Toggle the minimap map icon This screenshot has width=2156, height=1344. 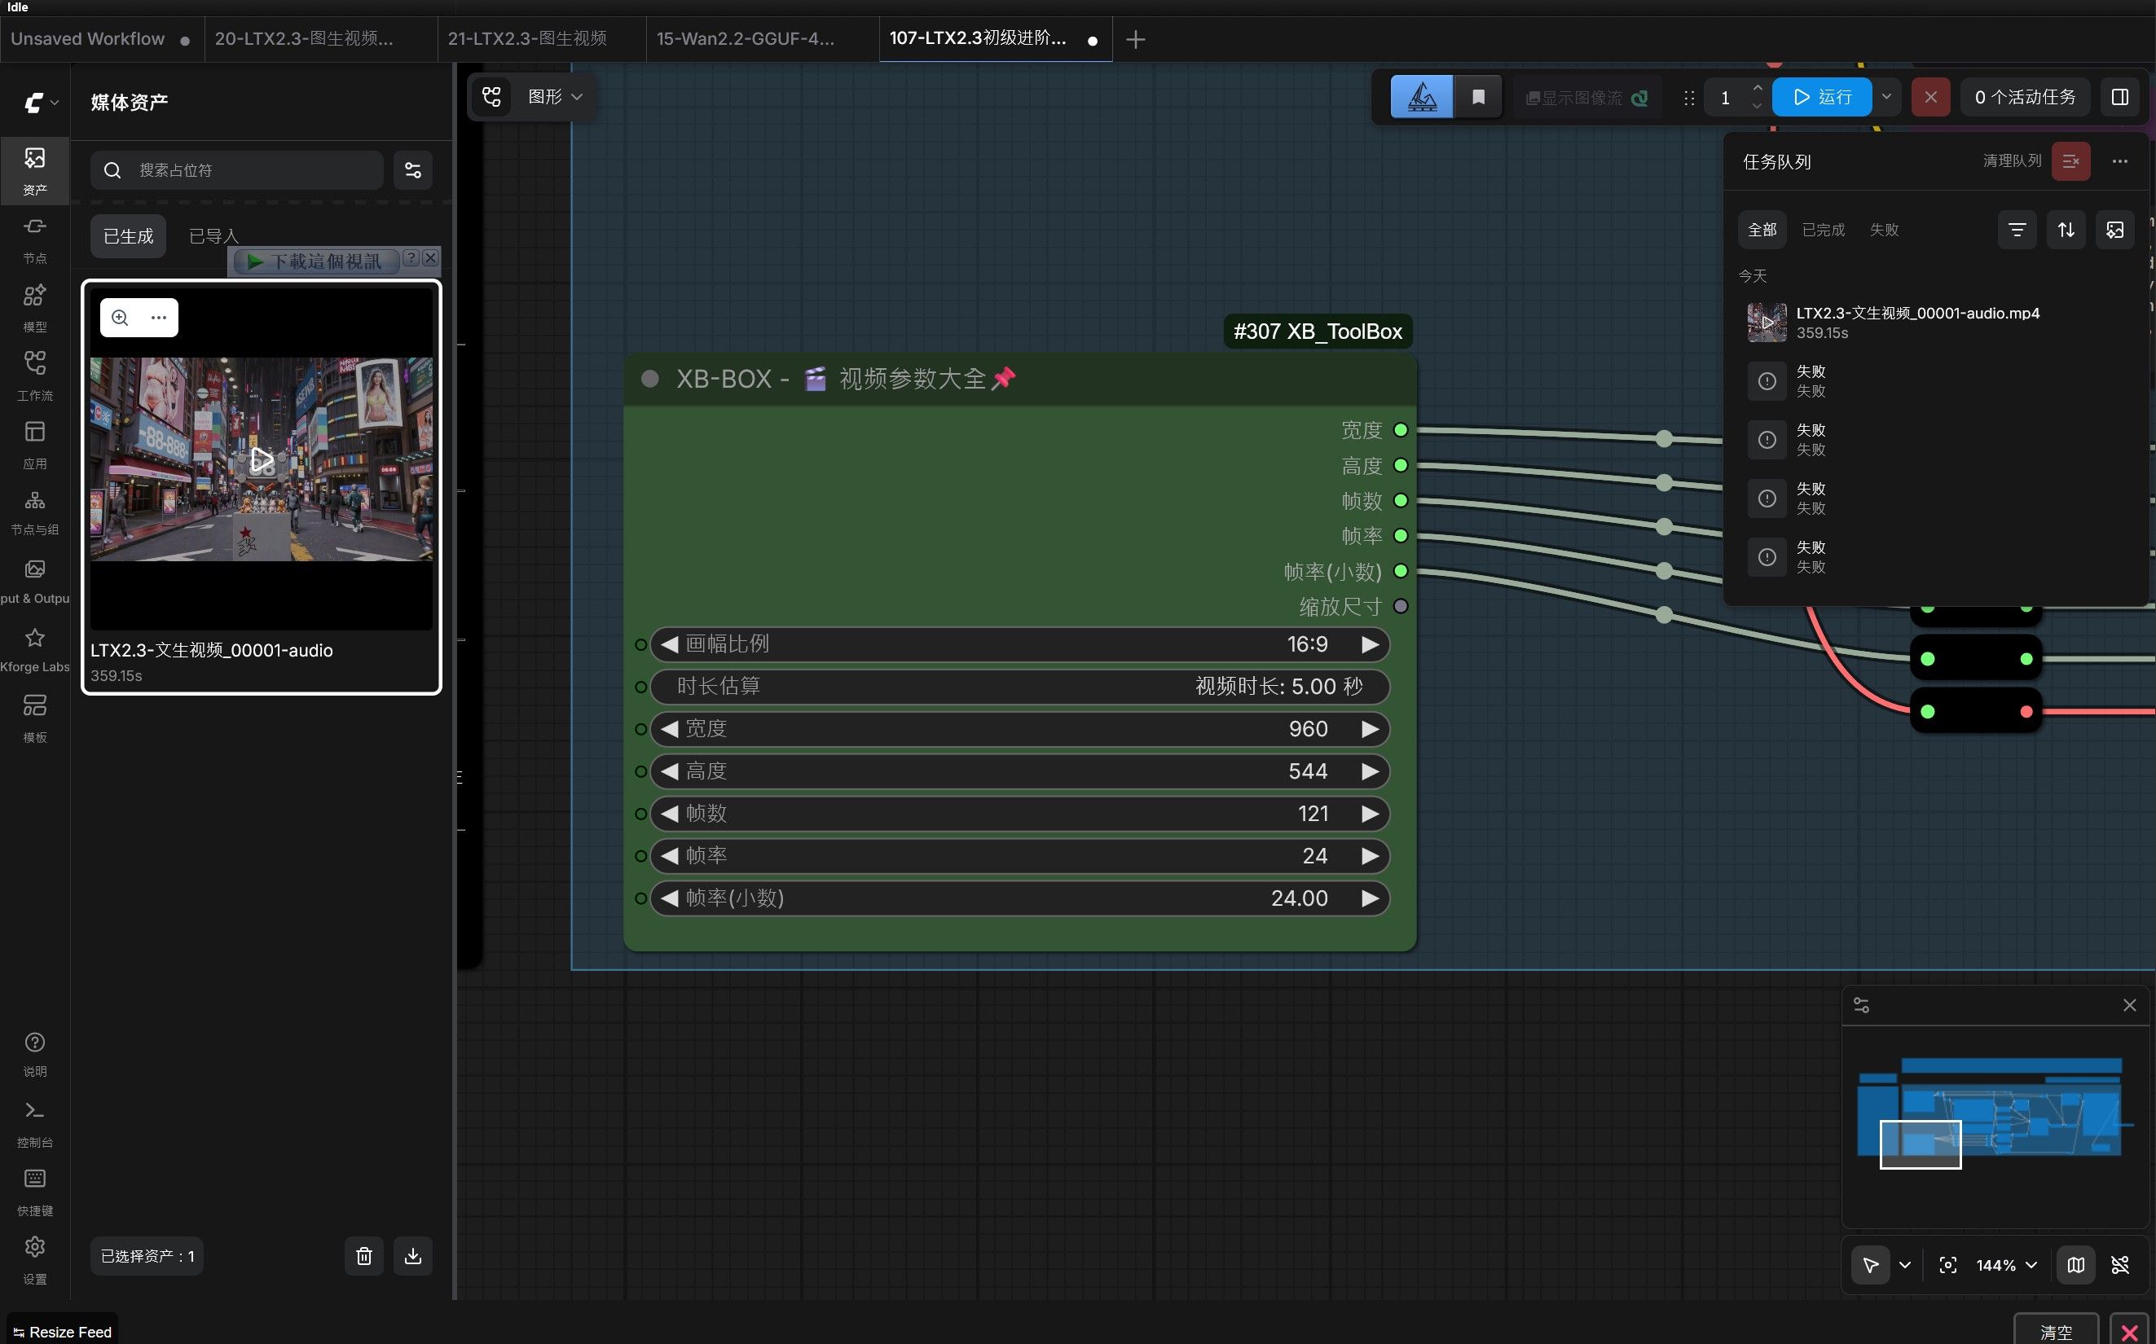coord(2075,1265)
